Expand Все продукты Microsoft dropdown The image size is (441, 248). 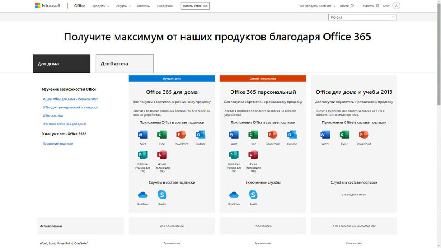pos(317,6)
